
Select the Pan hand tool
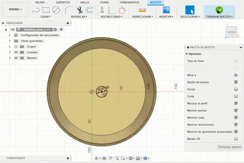click(110, 158)
